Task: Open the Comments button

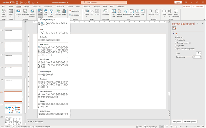Action: point(198,6)
